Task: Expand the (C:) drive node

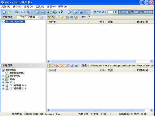Action: 3,82
